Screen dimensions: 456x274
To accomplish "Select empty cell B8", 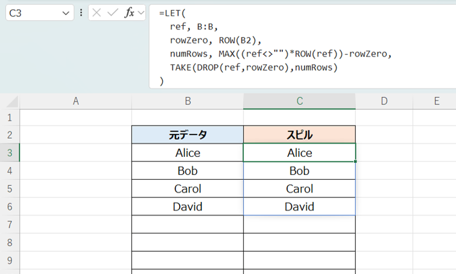I will [188, 243].
